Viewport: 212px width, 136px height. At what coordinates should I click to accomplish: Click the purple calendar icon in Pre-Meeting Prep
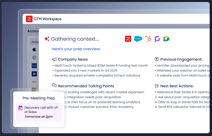pyautogui.click(x=20, y=108)
